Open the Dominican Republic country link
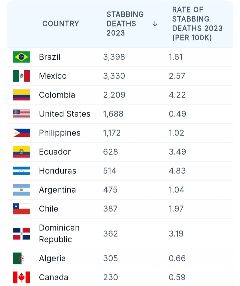Viewport: 240px width, 286px height. tap(59, 233)
